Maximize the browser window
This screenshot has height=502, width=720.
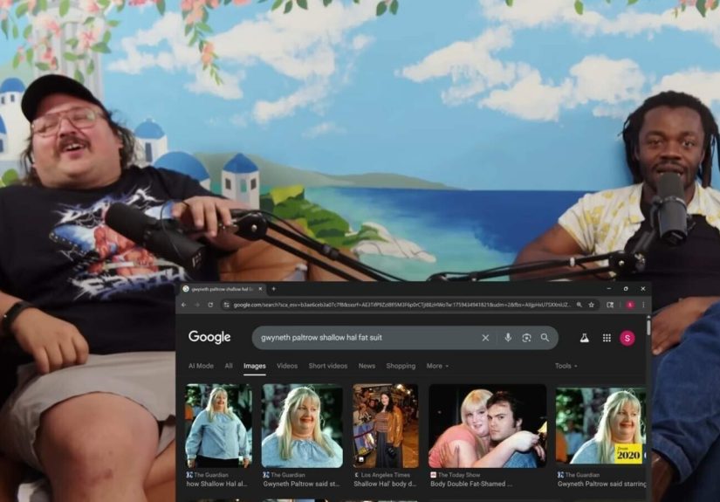tap(626, 289)
